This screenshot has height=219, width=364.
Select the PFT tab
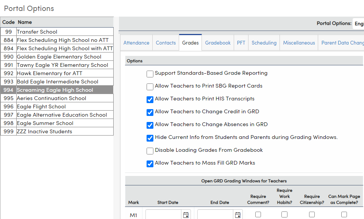pos(241,43)
